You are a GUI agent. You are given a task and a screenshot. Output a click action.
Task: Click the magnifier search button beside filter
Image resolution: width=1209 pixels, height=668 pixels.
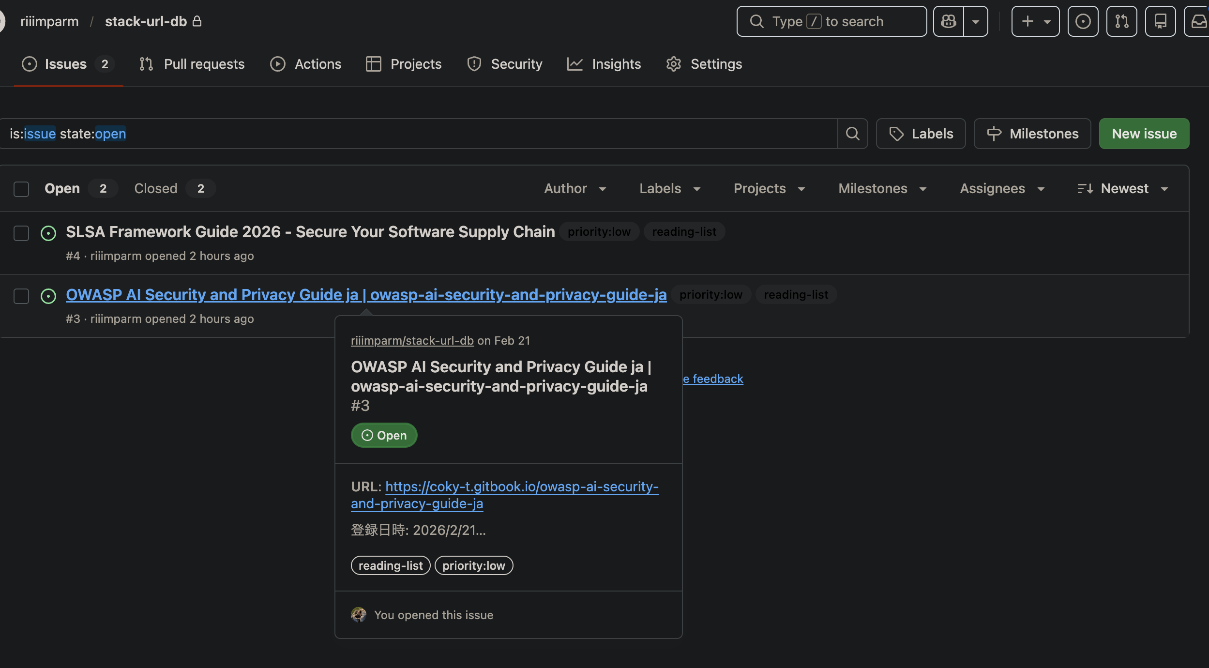coord(852,134)
